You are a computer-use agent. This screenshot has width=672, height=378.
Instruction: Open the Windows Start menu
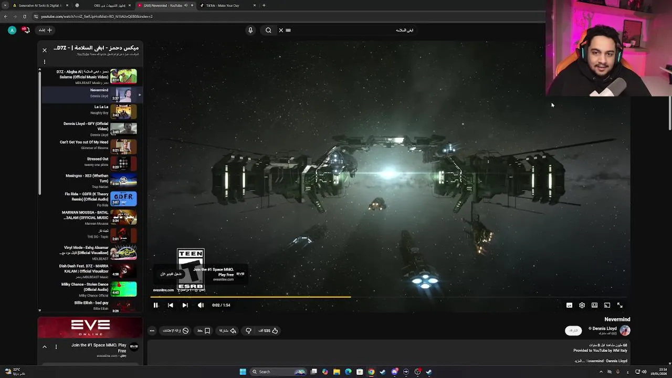[243, 372]
